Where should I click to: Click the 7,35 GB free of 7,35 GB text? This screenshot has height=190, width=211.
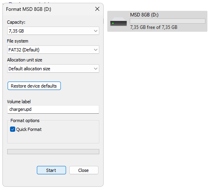[154, 27]
